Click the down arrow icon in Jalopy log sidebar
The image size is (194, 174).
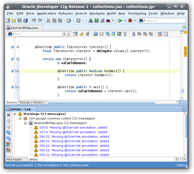[x=8, y=126]
